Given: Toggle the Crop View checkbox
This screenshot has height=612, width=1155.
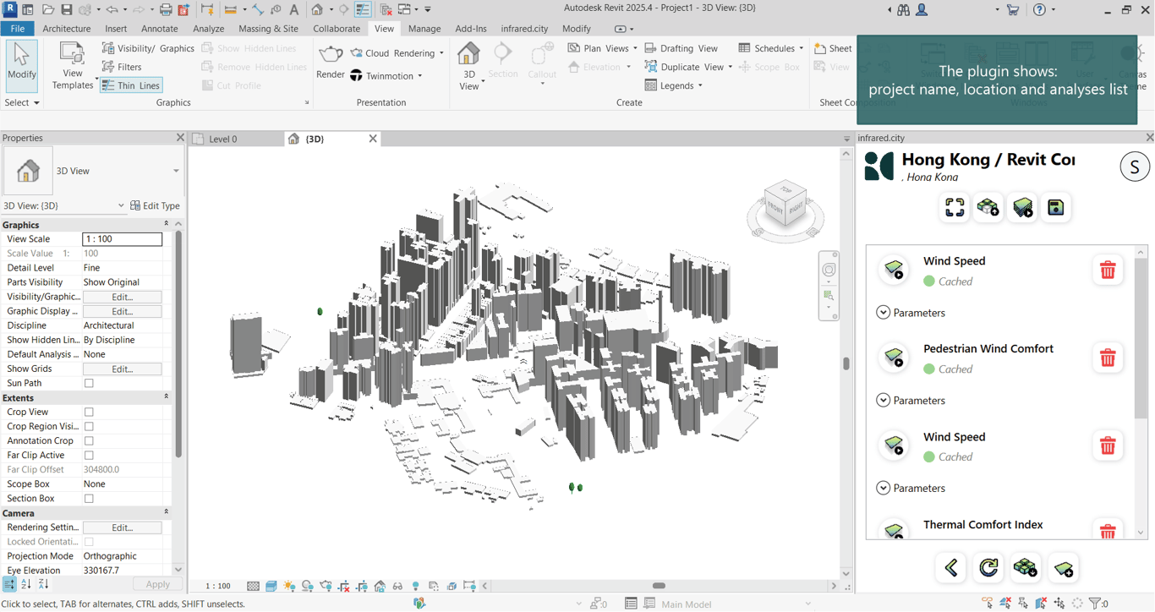Looking at the screenshot, I should pos(89,413).
